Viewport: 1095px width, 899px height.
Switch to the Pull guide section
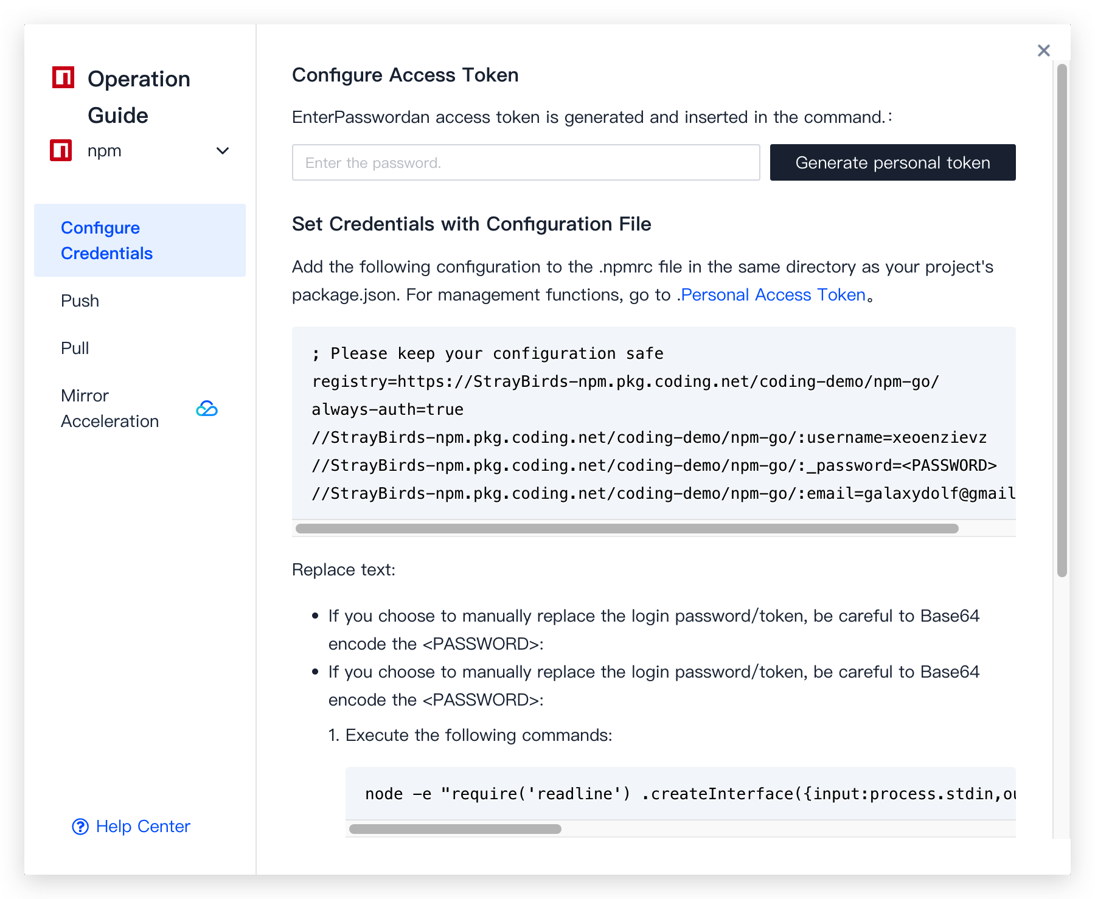75,348
